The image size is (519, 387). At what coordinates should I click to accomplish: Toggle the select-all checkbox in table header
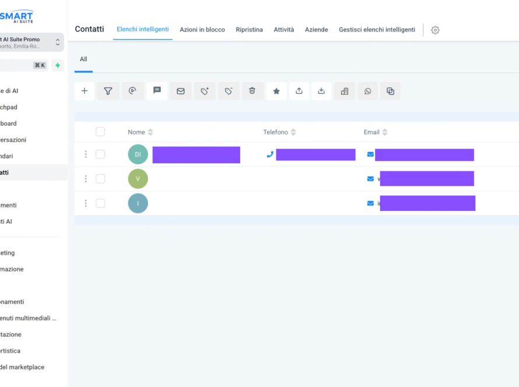100,132
